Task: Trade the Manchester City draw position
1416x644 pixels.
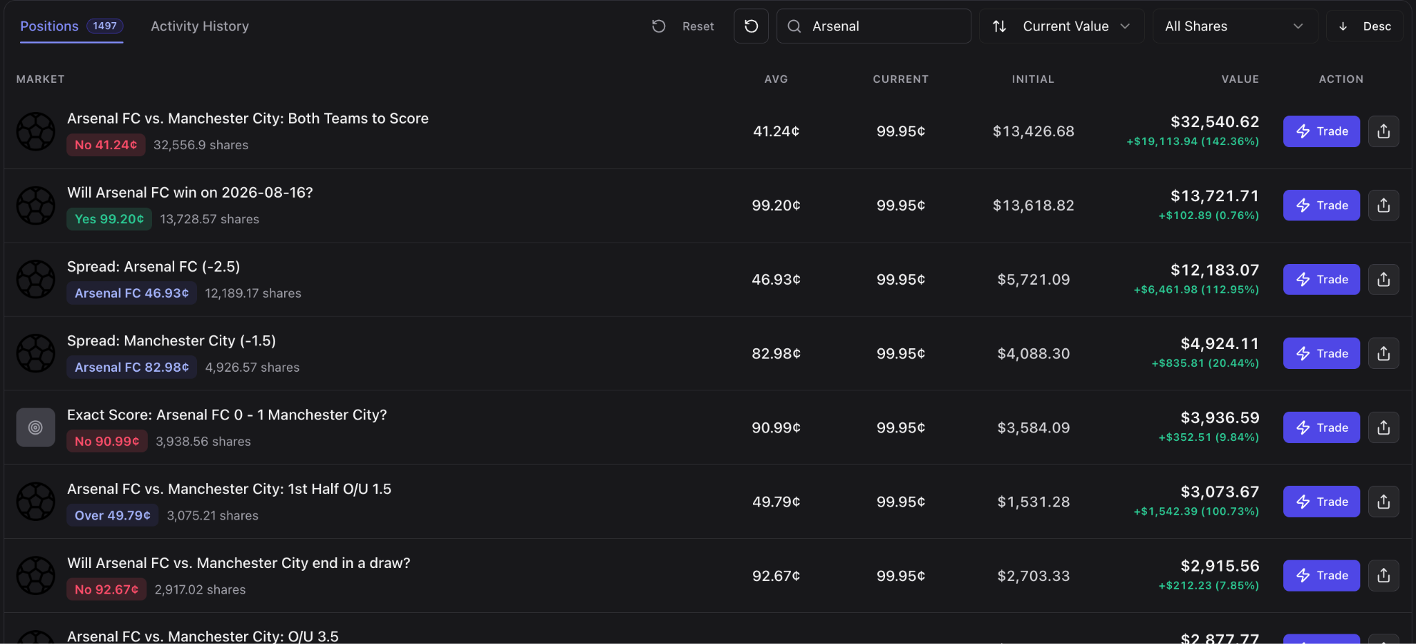Action: 1321,576
